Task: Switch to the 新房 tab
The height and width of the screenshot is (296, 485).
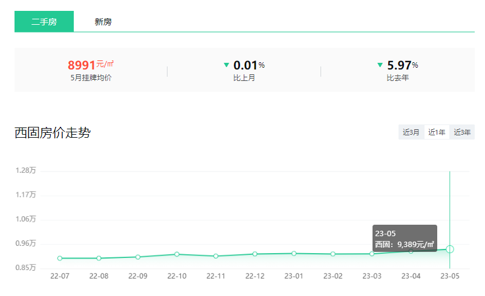Action: pyautogui.click(x=103, y=22)
